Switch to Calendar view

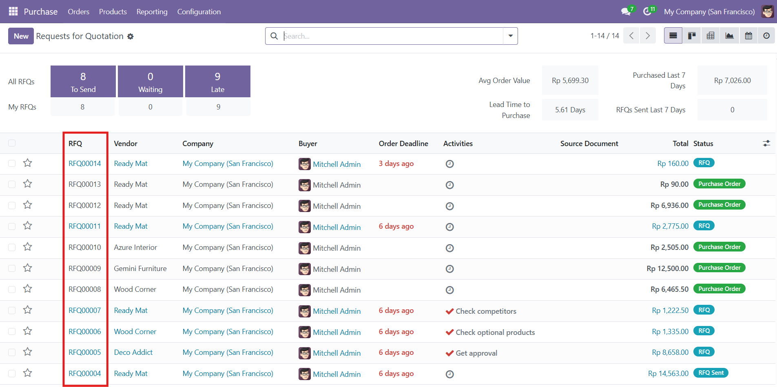coord(748,36)
